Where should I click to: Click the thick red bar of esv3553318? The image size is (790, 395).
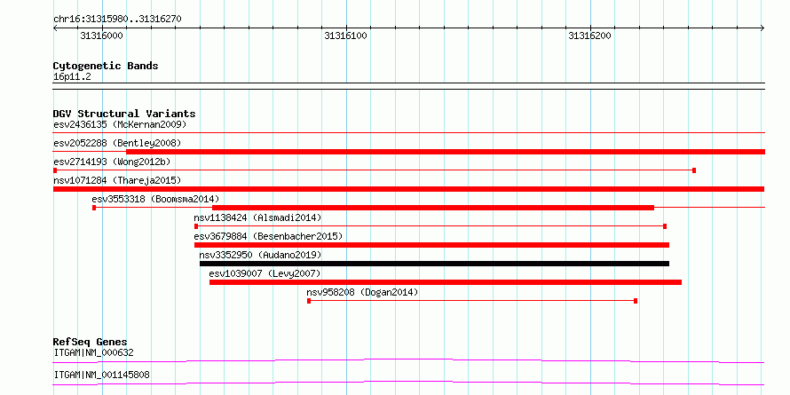tap(433, 208)
